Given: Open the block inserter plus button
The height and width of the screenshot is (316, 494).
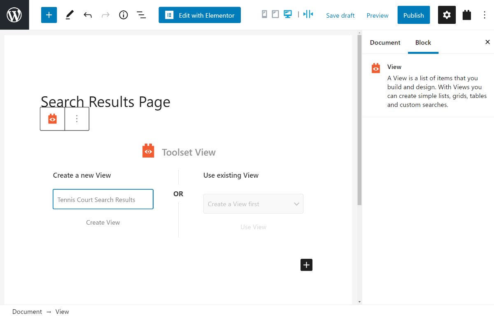Looking at the screenshot, I should 49,15.
